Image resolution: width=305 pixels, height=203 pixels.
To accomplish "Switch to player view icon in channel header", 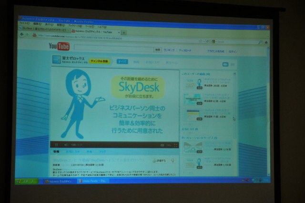I will (x=225, y=64).
